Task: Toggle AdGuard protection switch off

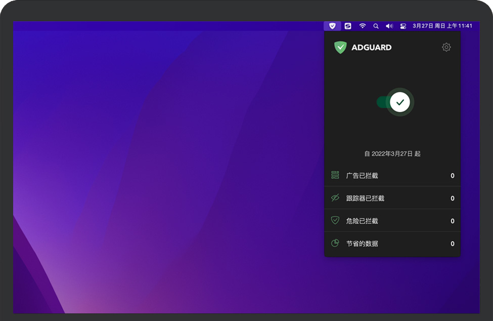Action: click(x=395, y=102)
